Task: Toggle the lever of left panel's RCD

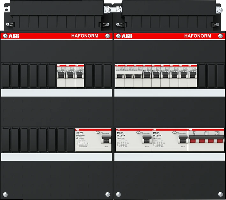Action: (x=104, y=139)
